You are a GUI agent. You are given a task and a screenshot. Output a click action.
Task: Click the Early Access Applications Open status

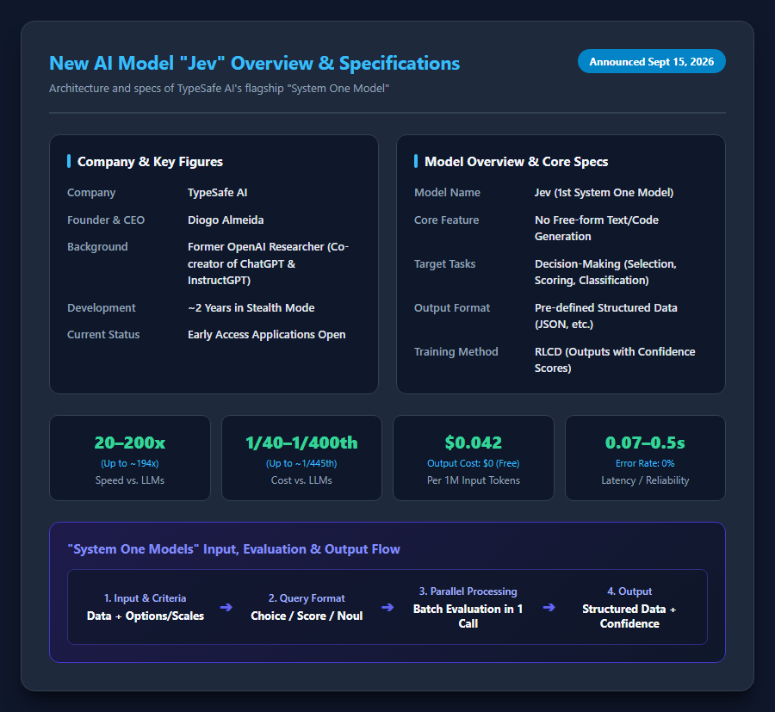266,335
